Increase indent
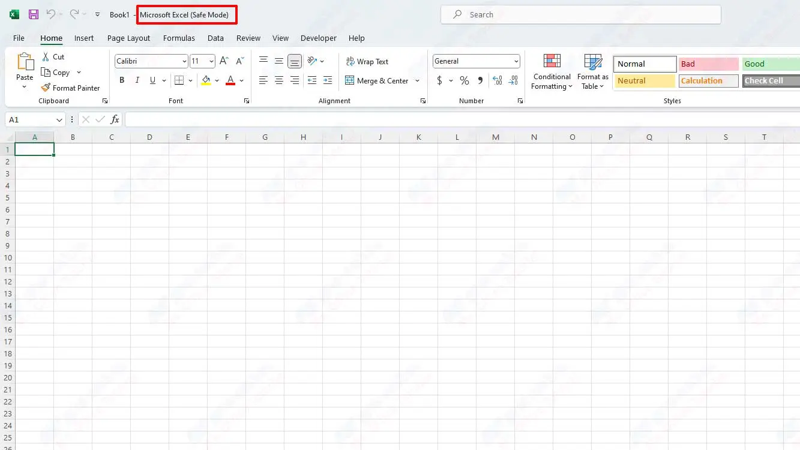This screenshot has width=800, height=450. tap(327, 80)
